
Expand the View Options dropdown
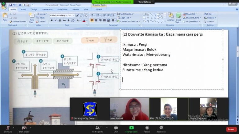(145, 2)
